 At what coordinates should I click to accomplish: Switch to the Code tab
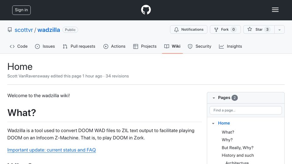[19, 46]
